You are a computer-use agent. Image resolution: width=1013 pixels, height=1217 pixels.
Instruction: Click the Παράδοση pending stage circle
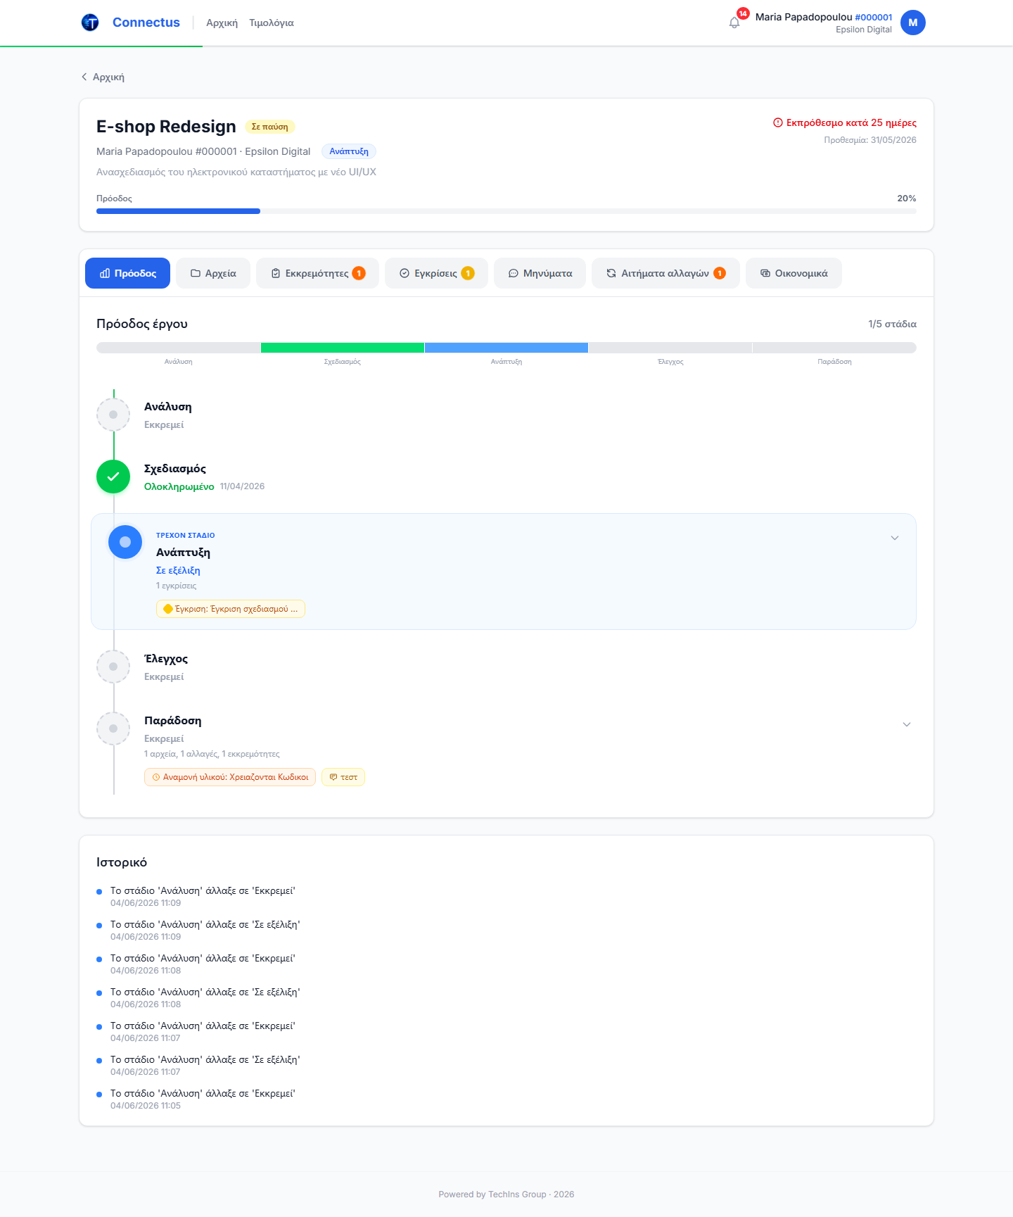pyautogui.click(x=113, y=729)
